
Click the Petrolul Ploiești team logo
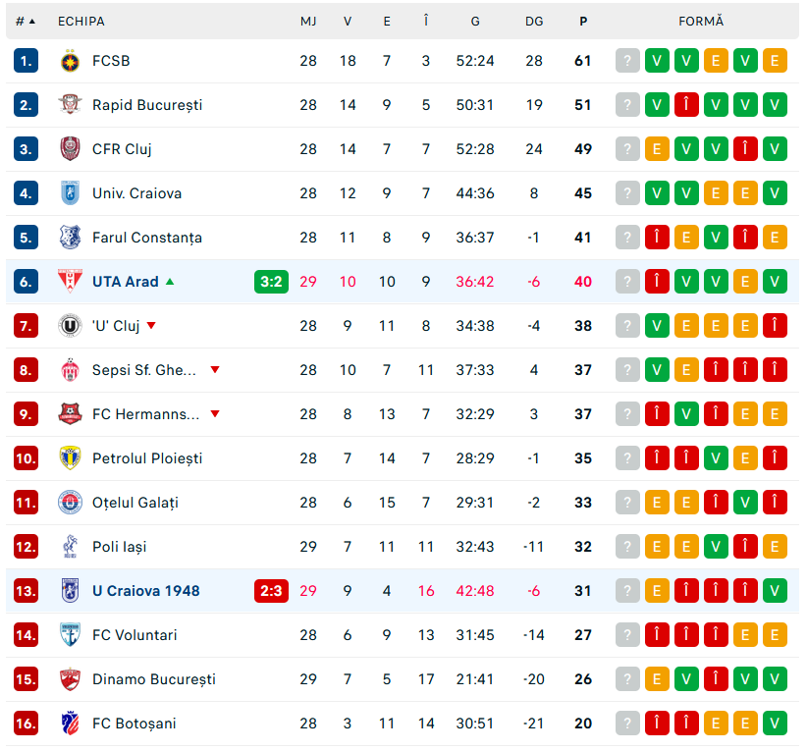69,458
